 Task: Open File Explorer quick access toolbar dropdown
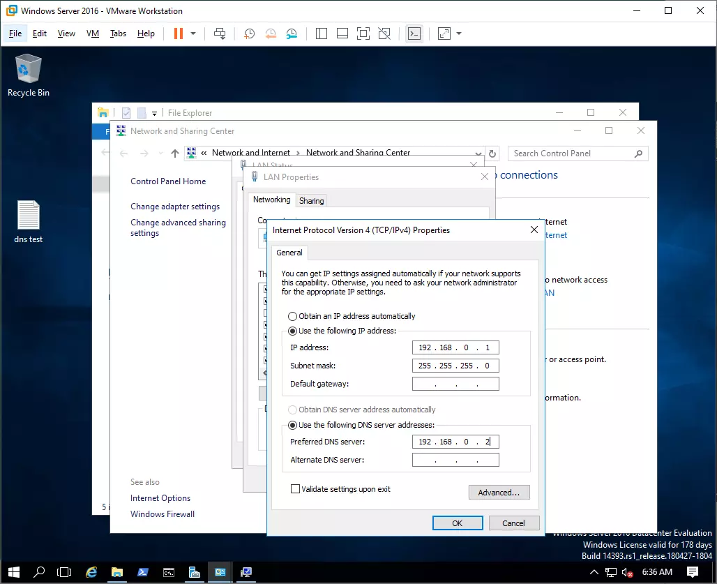pyautogui.click(x=155, y=113)
